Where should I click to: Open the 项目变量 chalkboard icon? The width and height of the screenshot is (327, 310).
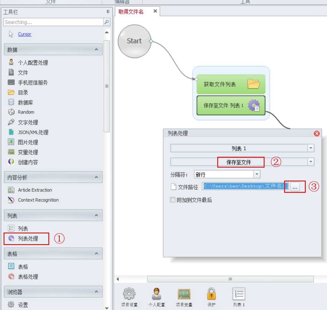pyautogui.click(x=184, y=294)
